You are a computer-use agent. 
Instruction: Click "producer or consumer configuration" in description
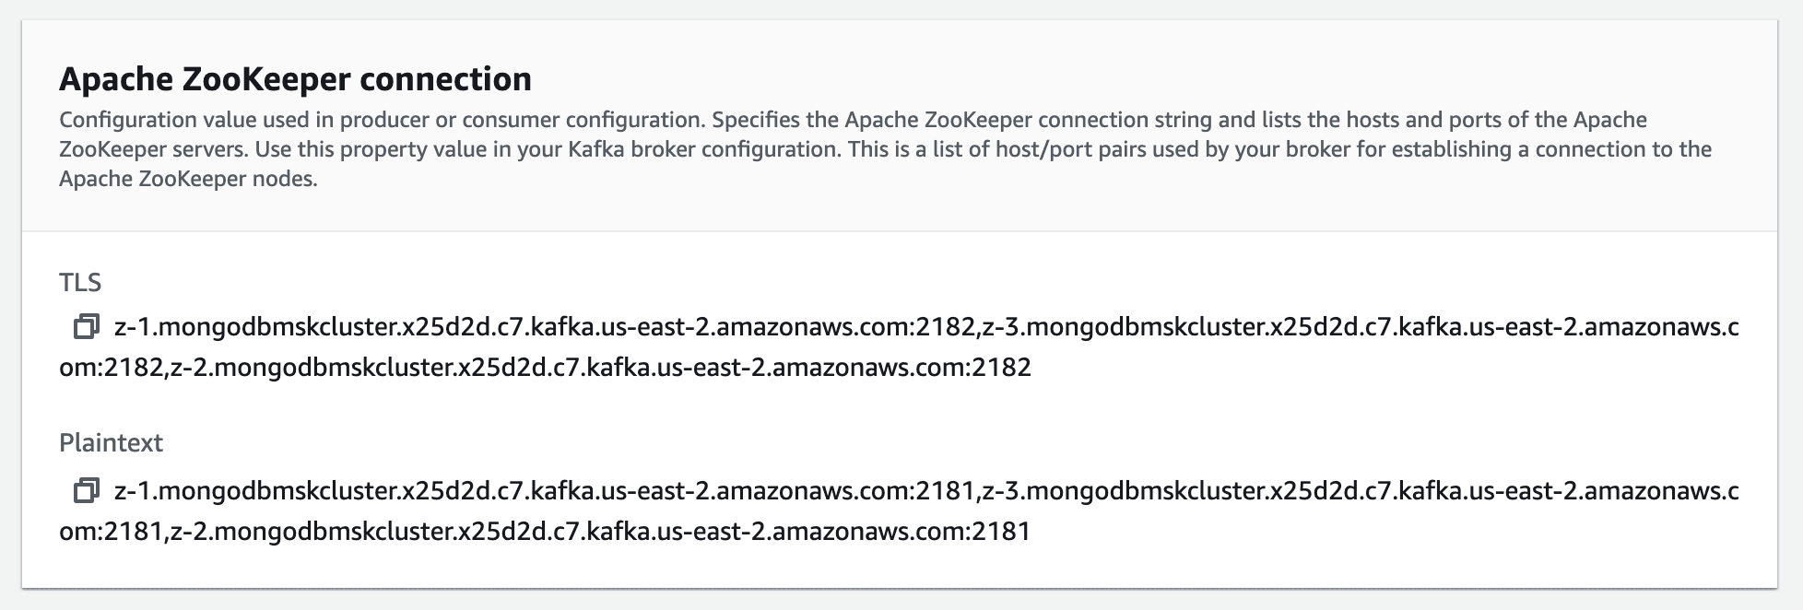tap(518, 120)
